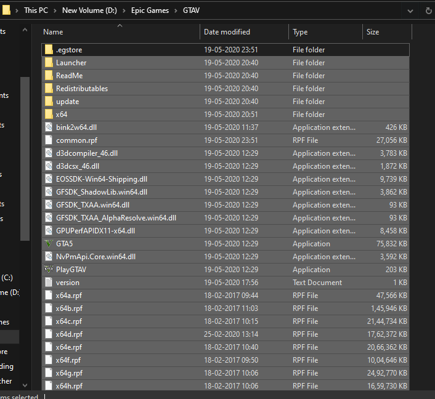Select the EOSSDK-Win64-Shipping.dll file icon
Image resolution: width=435 pixels, height=399 pixels.
[49, 179]
